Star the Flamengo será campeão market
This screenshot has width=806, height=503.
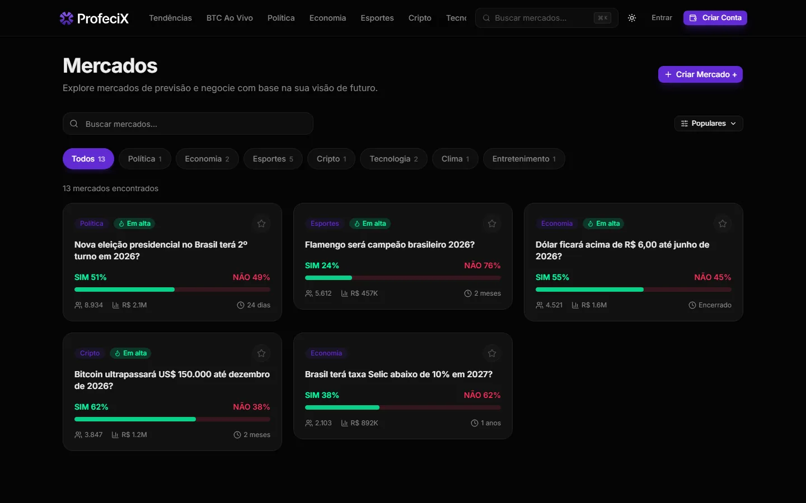click(x=492, y=224)
